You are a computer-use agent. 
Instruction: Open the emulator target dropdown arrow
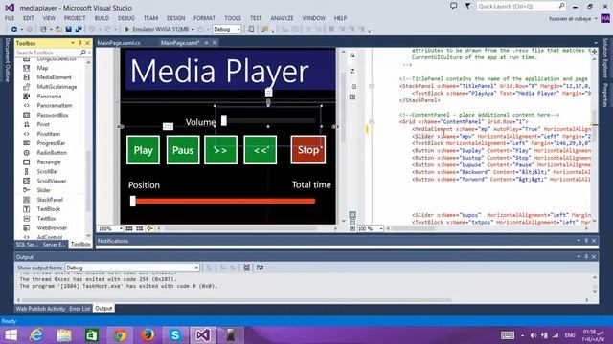pos(193,30)
